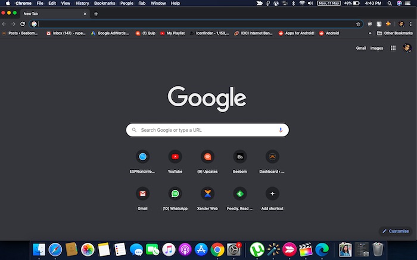Open the WhatsApp shortcut tile

[x=175, y=199]
